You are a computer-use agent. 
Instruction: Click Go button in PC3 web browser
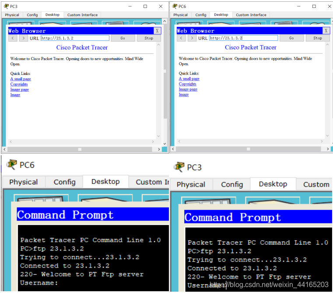coord(123,38)
